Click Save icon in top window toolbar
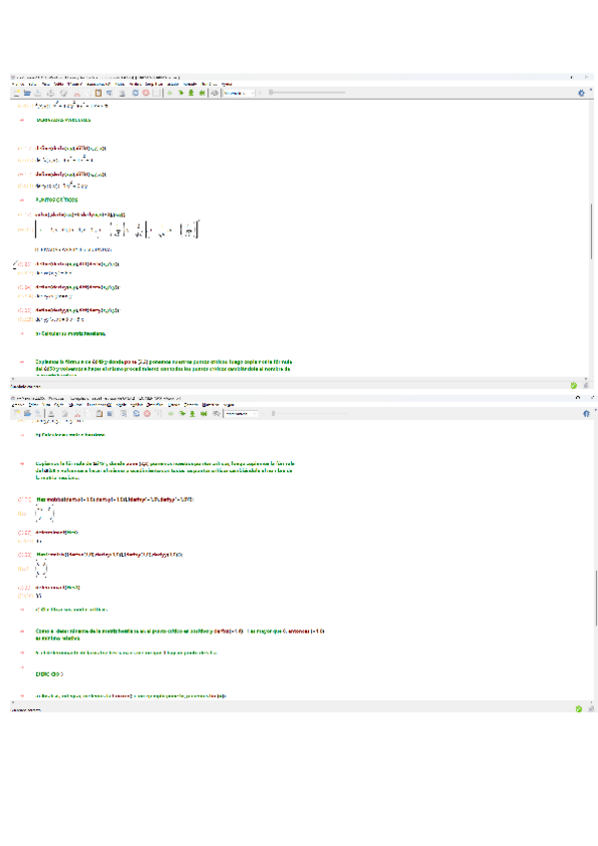This screenshot has height=846, width=598. (x=38, y=93)
